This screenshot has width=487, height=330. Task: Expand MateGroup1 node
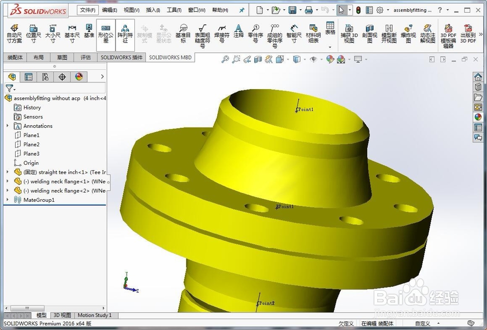7,200
